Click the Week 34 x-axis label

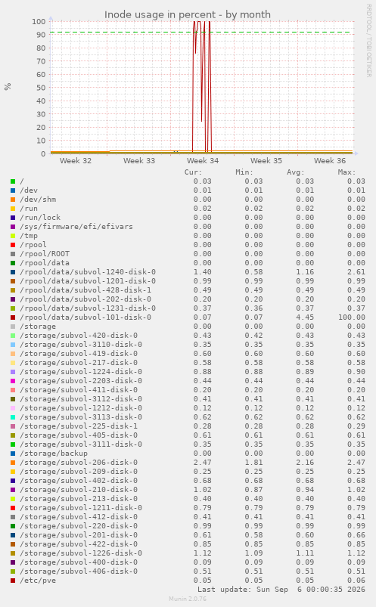click(x=203, y=161)
